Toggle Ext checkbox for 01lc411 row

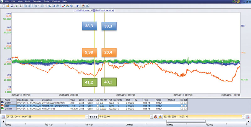(185, 109)
